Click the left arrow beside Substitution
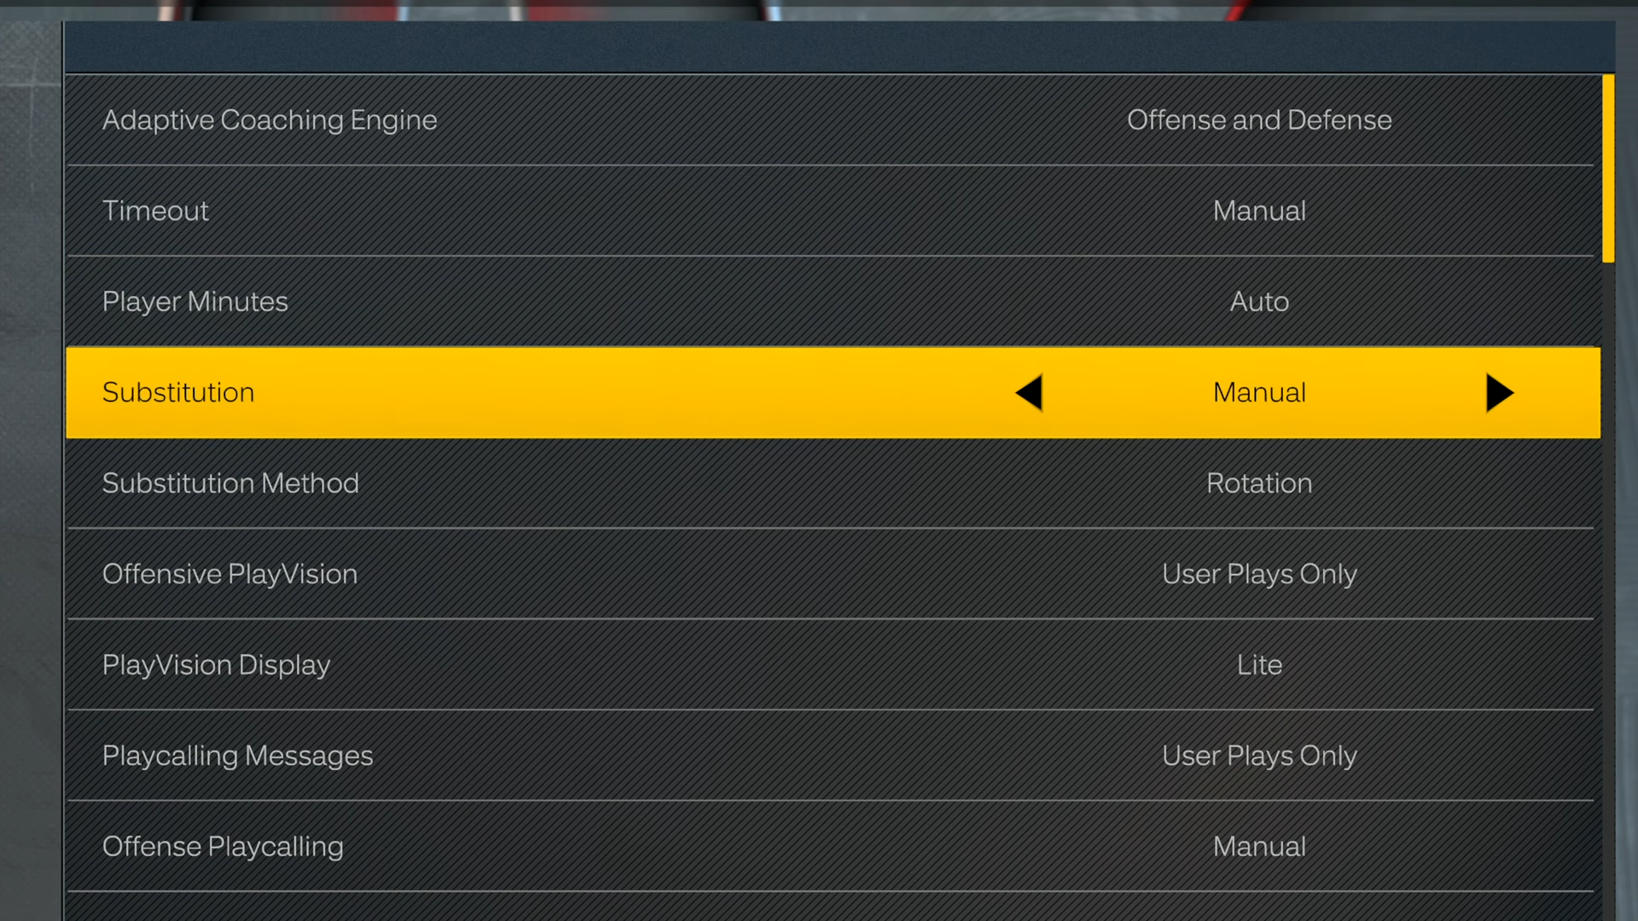1638x921 pixels. [x=1029, y=393]
